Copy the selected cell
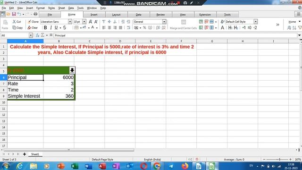 [17, 28]
